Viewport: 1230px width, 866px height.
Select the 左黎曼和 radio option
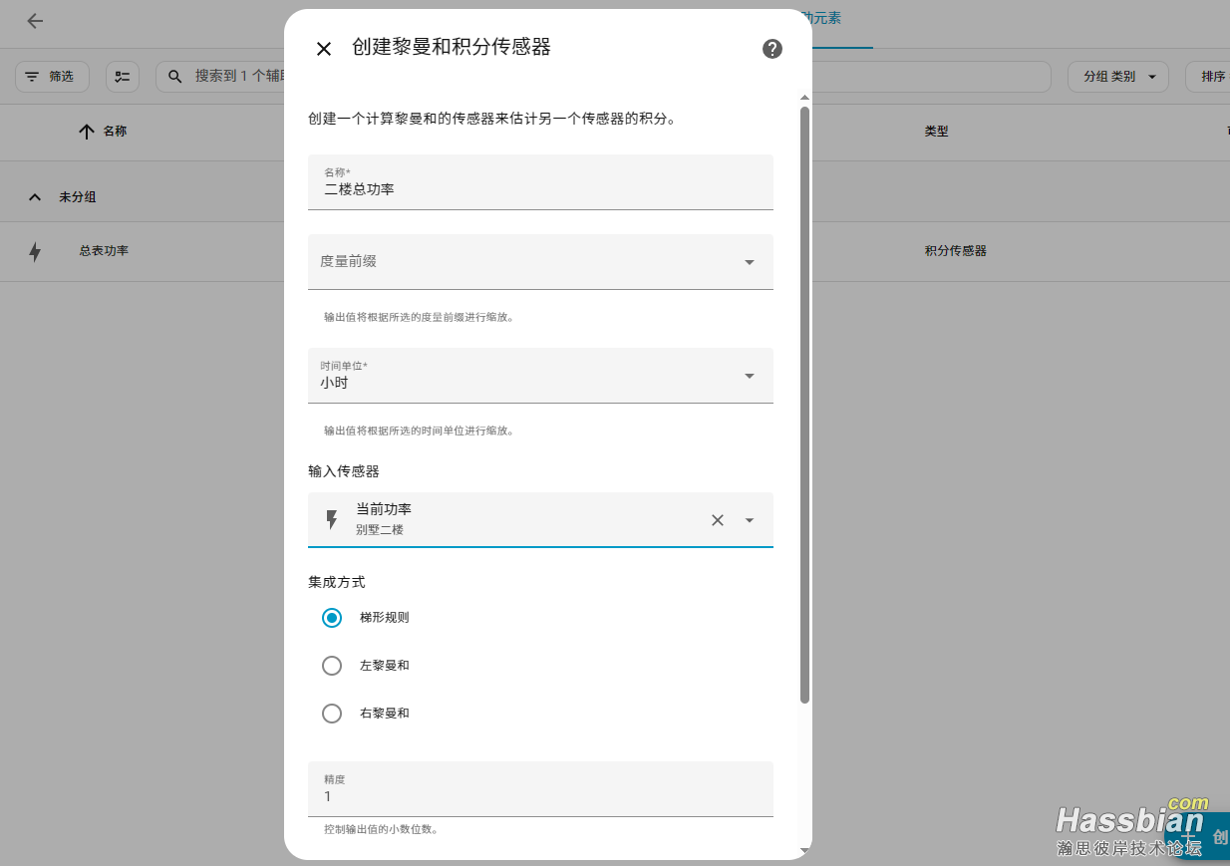click(332, 666)
